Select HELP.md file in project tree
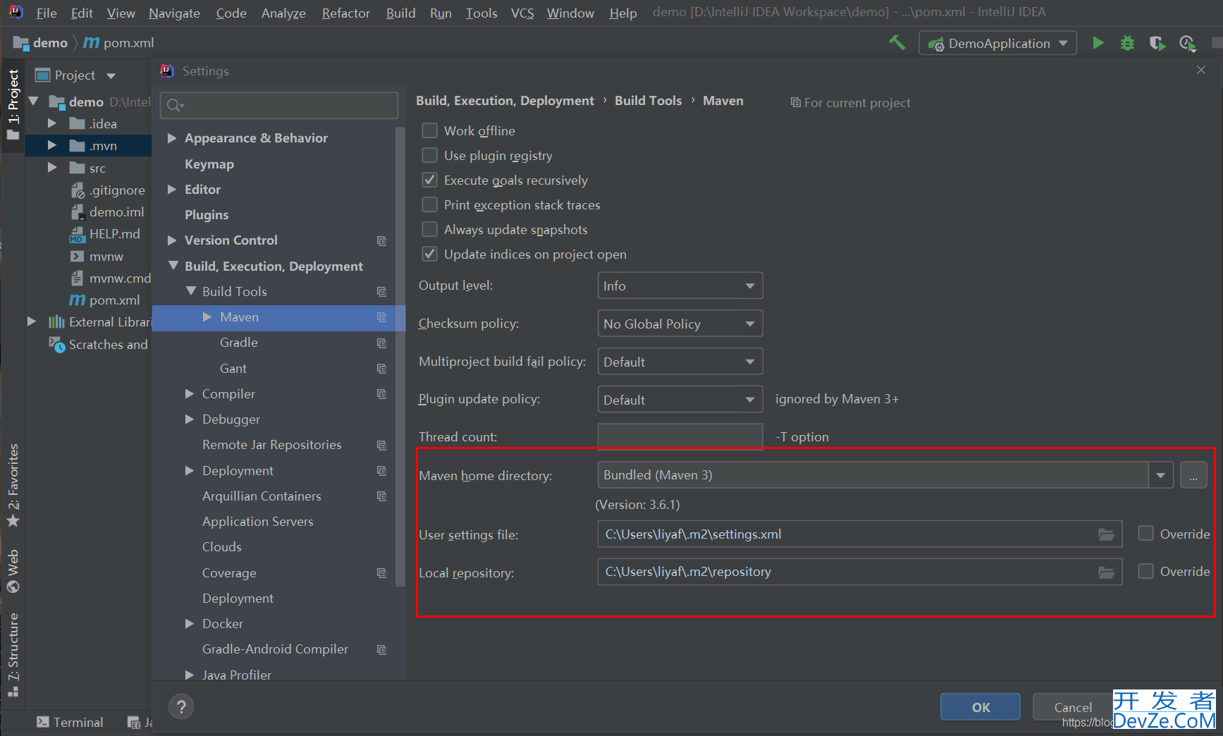Screen dimensions: 1223x736 click(105, 234)
